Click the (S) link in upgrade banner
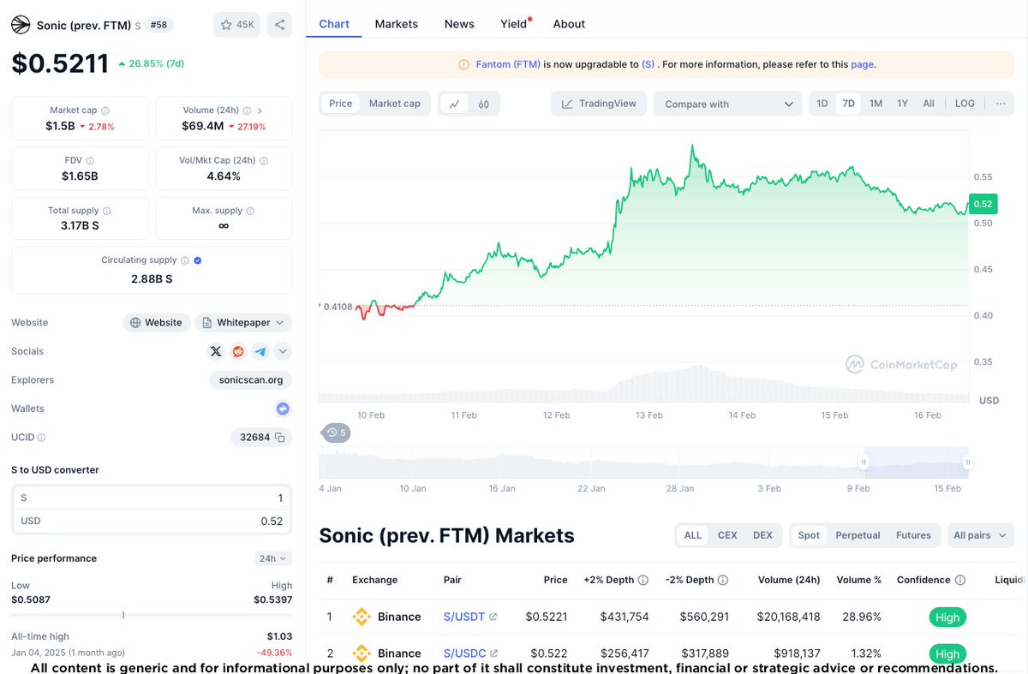This screenshot has height=674, width=1028. [648, 64]
